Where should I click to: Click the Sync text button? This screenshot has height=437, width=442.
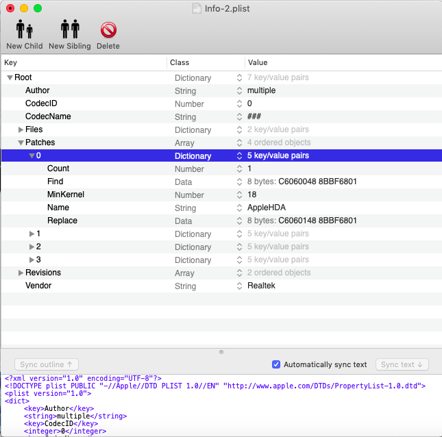[402, 364]
